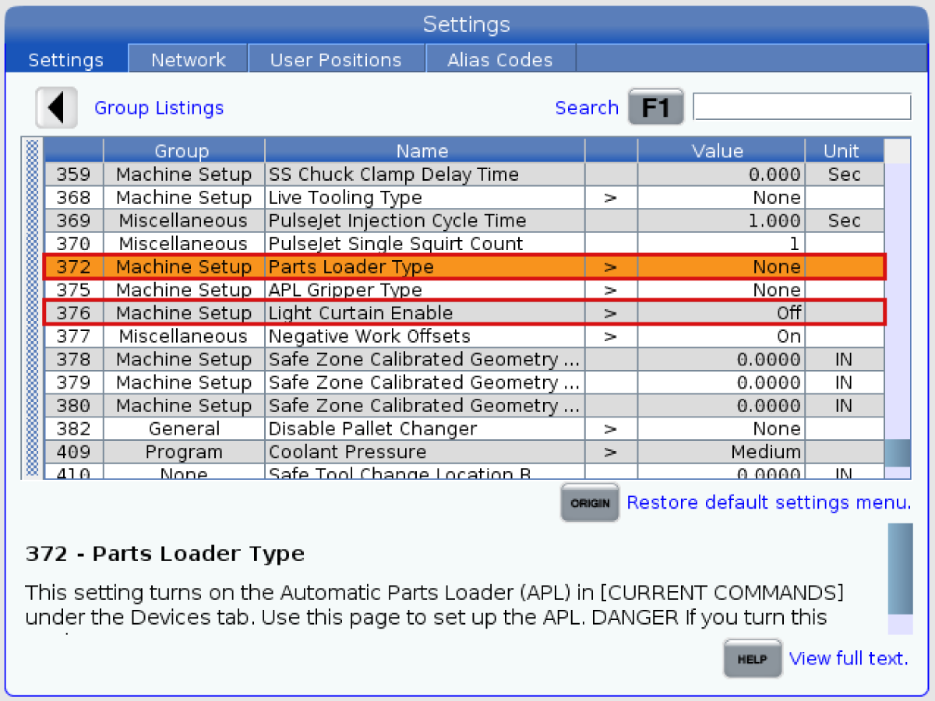
Task: Click Restore default settings menu link
Action: tap(768, 502)
